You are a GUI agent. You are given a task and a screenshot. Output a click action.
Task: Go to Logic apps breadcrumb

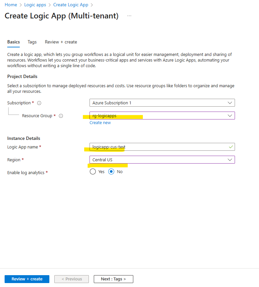coord(35,5)
